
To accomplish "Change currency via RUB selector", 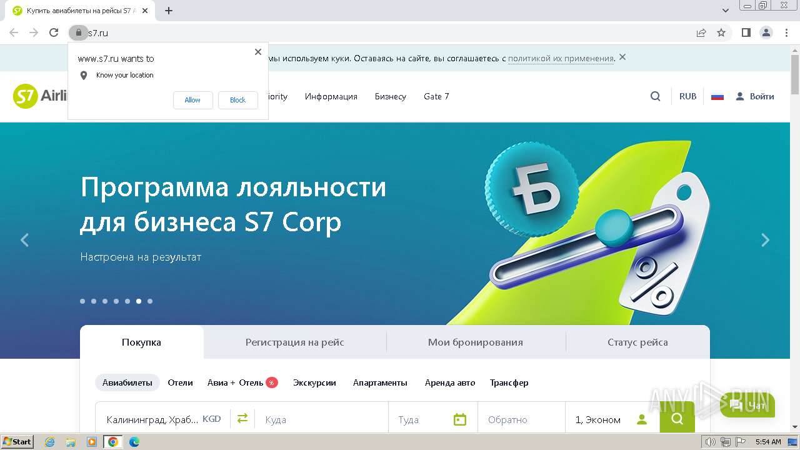I will (688, 96).
